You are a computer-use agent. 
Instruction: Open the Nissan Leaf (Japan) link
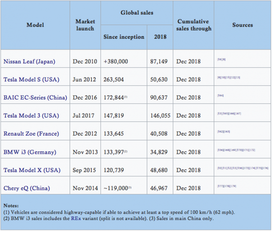point(29,62)
